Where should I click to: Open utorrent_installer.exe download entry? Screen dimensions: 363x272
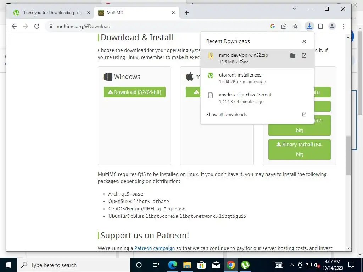257,78
